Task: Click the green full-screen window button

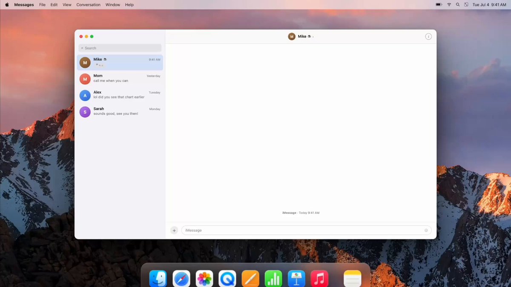Action: [x=92, y=37]
